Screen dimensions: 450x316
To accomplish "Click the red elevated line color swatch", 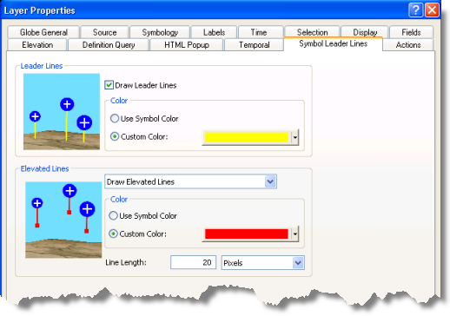I will tap(247, 234).
